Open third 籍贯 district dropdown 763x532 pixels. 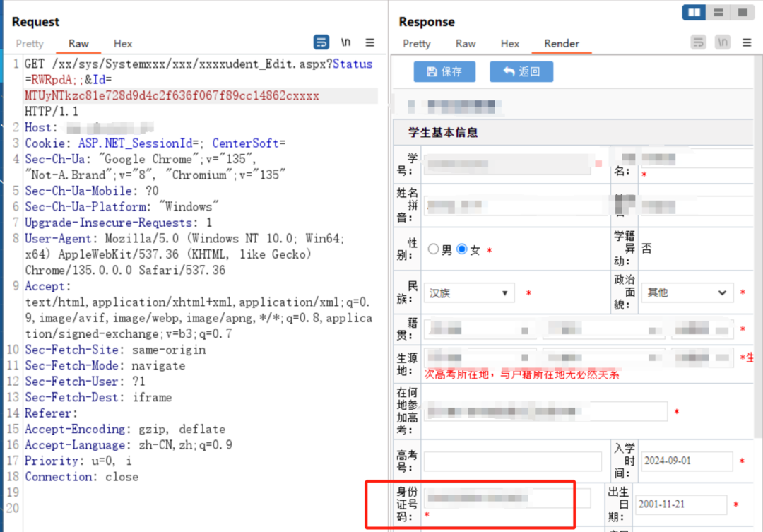click(x=702, y=330)
